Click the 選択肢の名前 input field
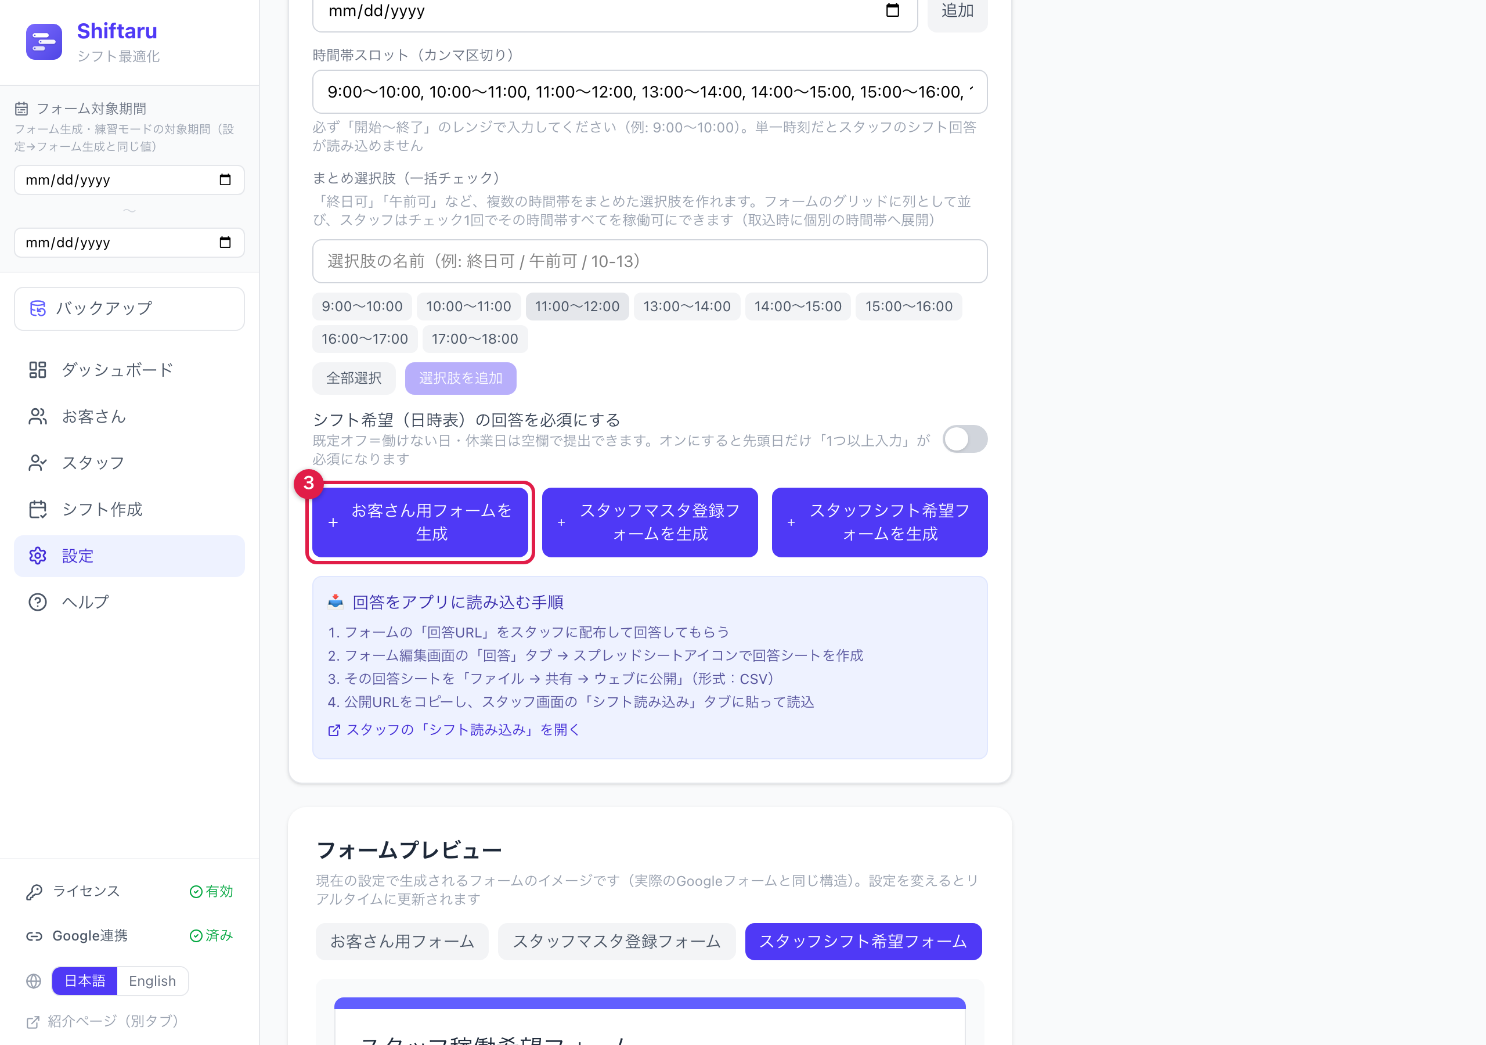The width and height of the screenshot is (1486, 1045). click(650, 262)
